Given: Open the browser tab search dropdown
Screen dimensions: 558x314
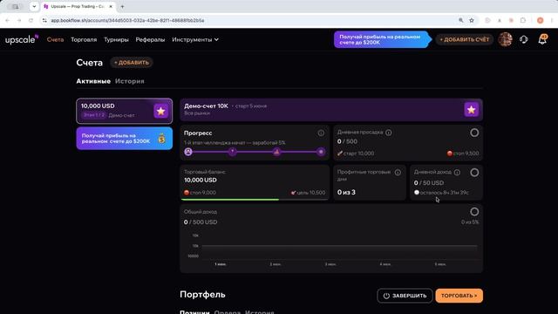Looking at the screenshot, I should click(34, 6).
